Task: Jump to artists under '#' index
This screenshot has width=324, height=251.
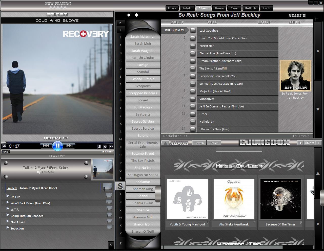Action: [x=120, y=37]
